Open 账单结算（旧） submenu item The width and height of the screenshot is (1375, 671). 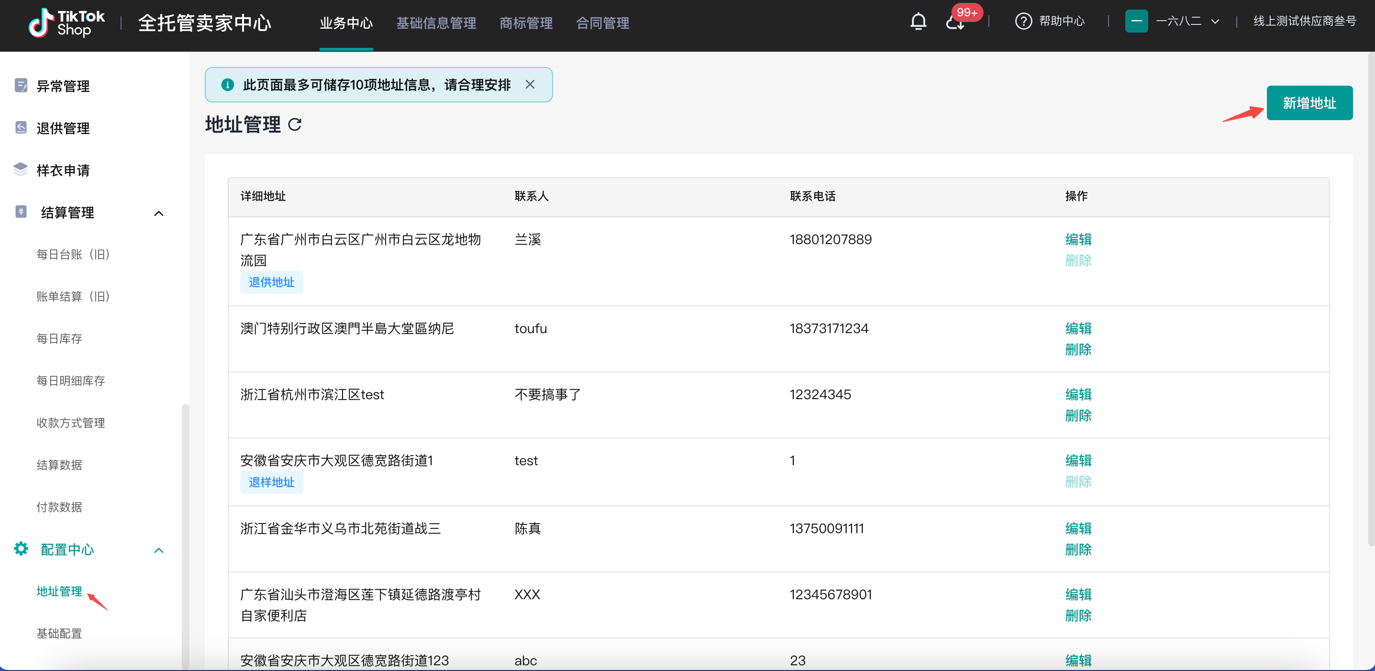pyautogui.click(x=73, y=296)
